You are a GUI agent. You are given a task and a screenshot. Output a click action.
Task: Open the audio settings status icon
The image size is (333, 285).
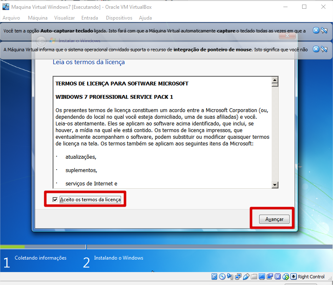coord(230,277)
